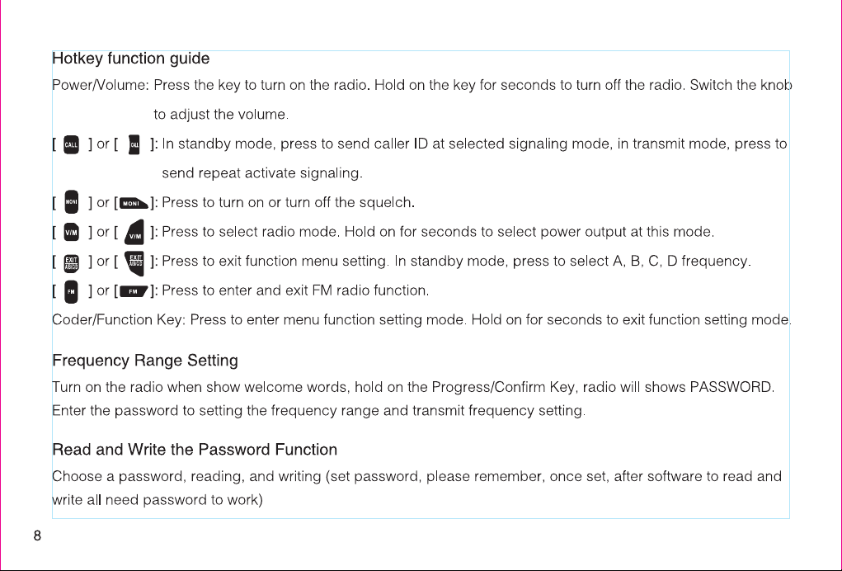The image size is (842, 571).
Task: Select the Read and Write Password heading
Action: [x=195, y=449]
